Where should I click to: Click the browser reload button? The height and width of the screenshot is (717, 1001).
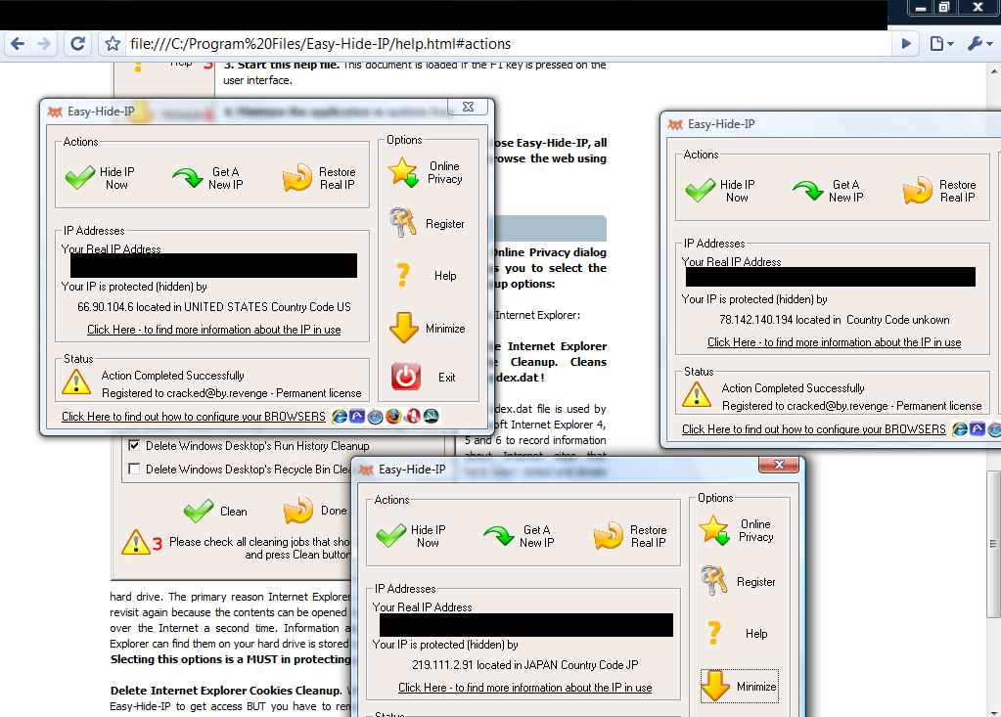(x=78, y=44)
